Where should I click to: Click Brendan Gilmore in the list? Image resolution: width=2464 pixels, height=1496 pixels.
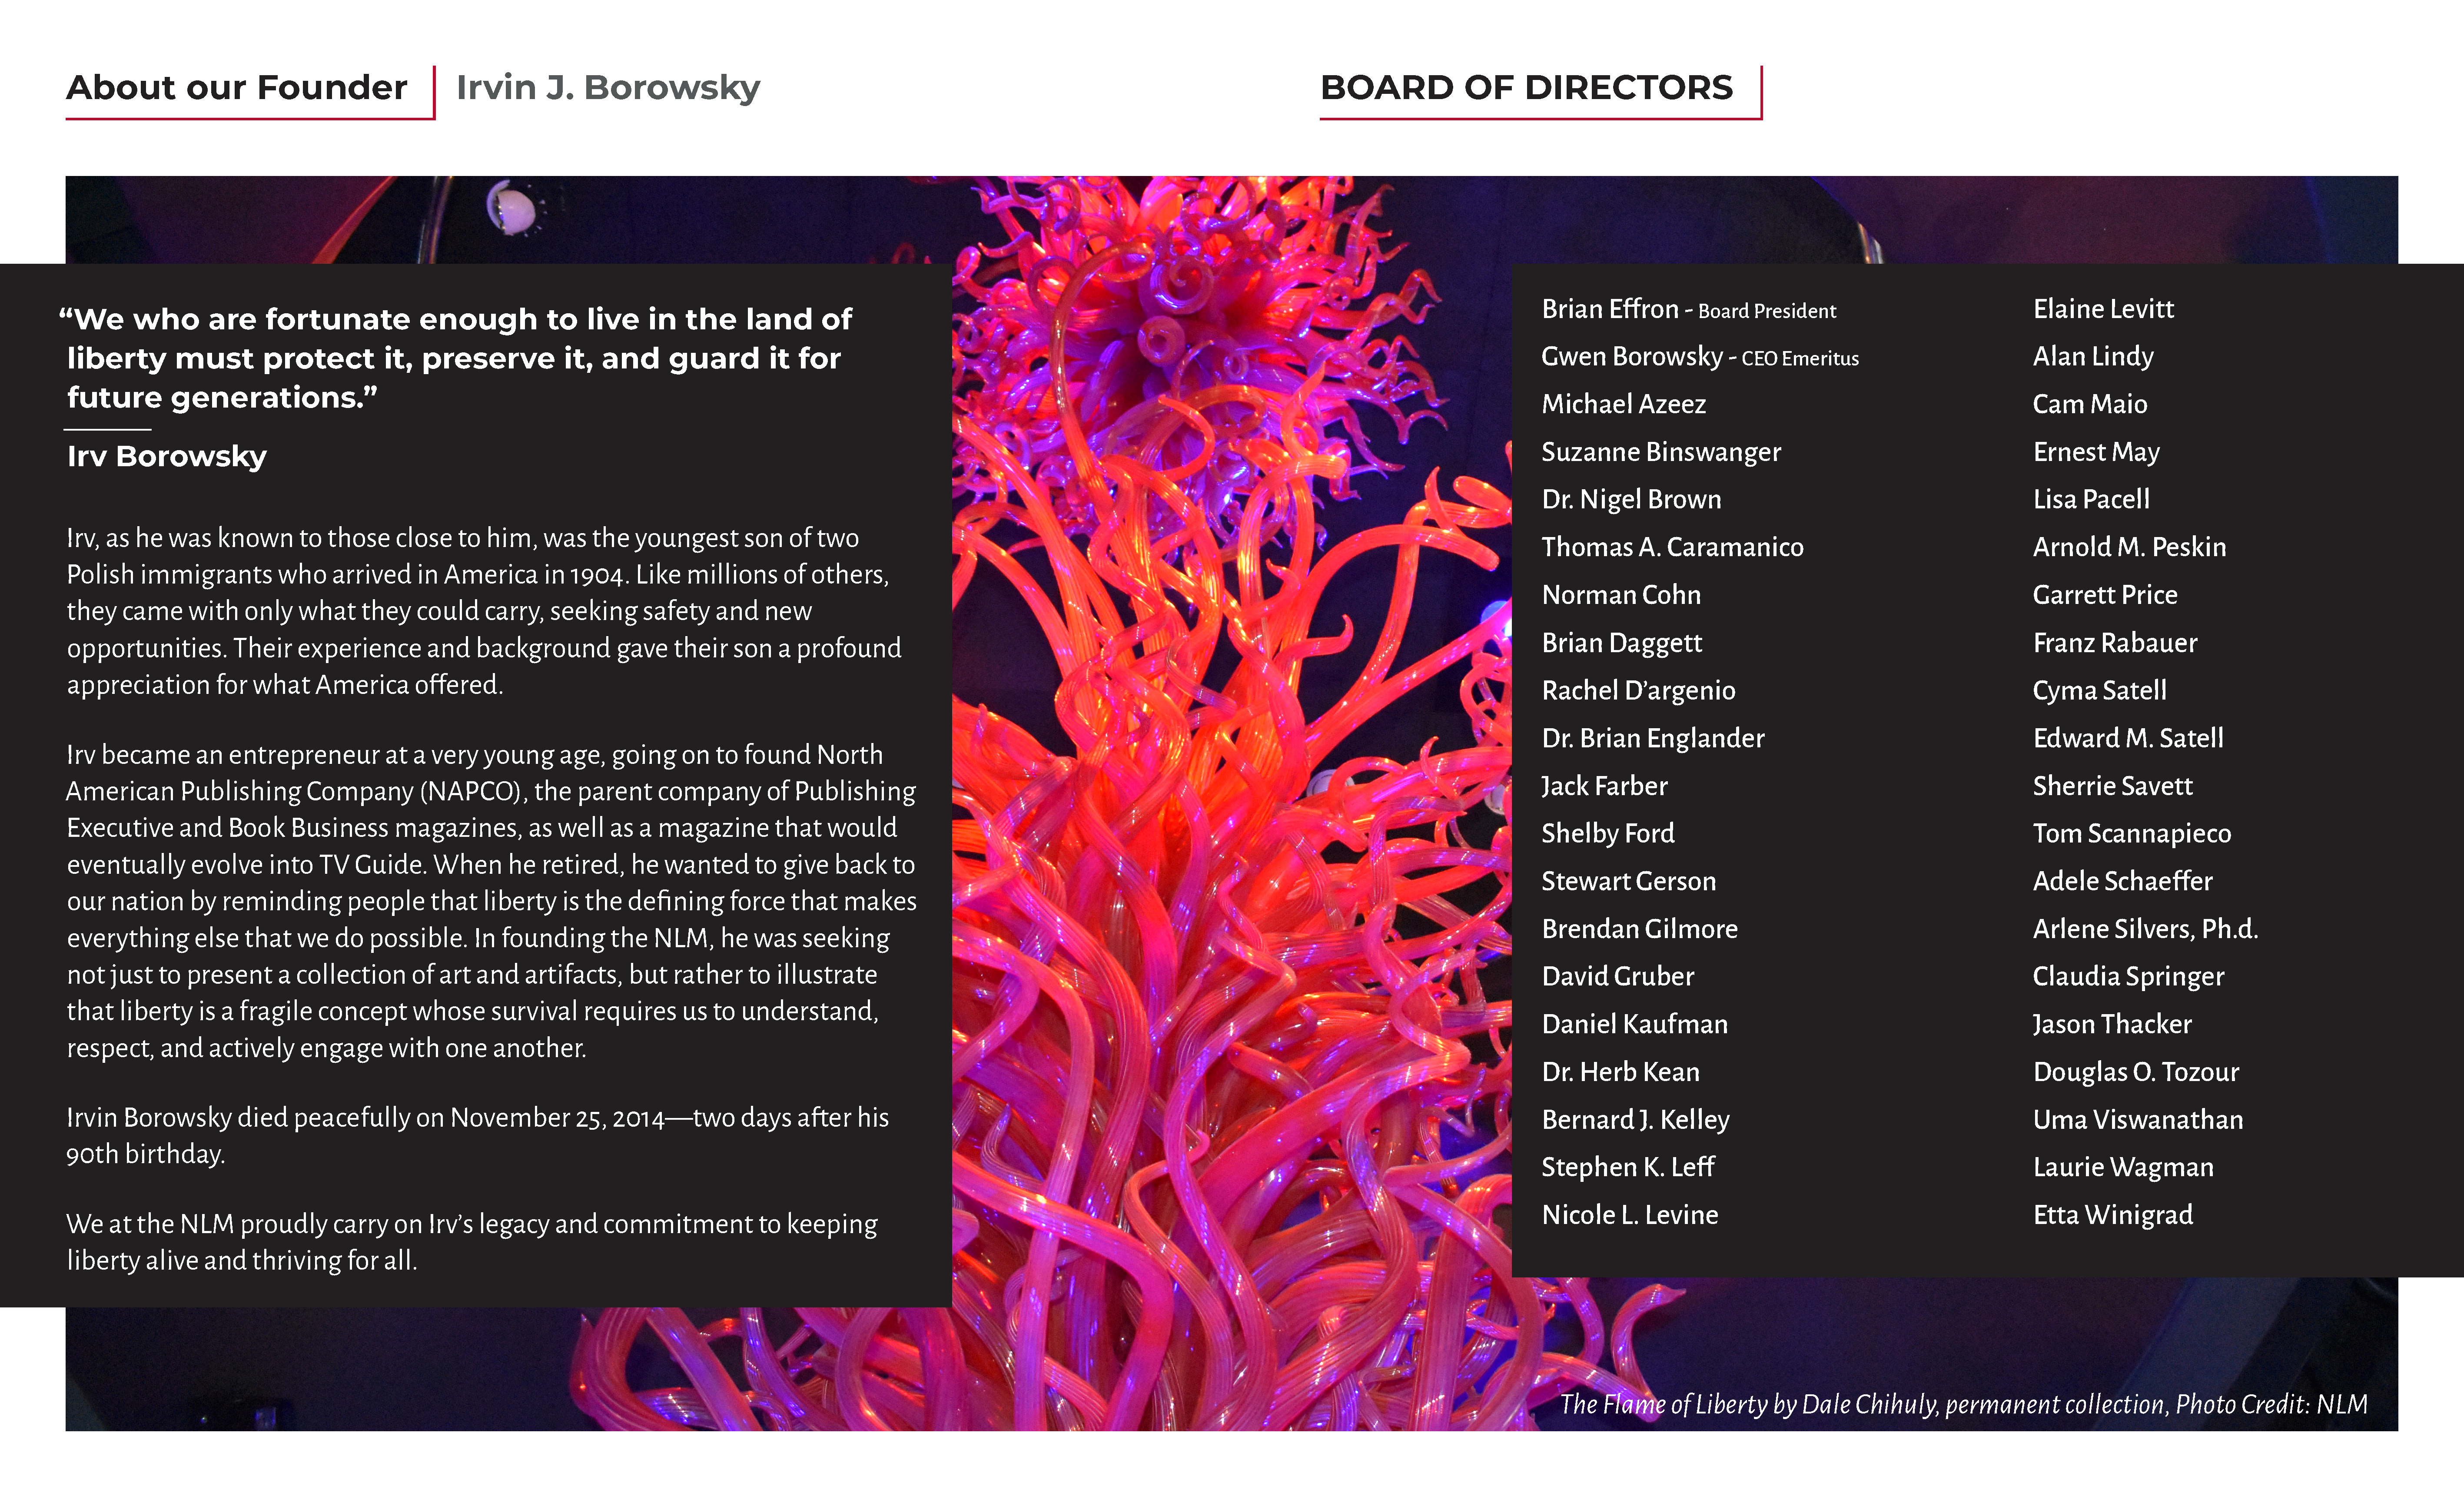[x=1639, y=929]
